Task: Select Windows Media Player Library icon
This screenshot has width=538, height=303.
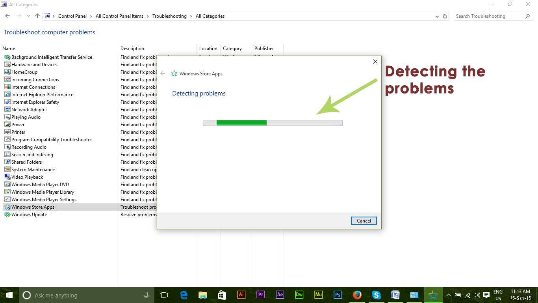Action: tap(7, 192)
